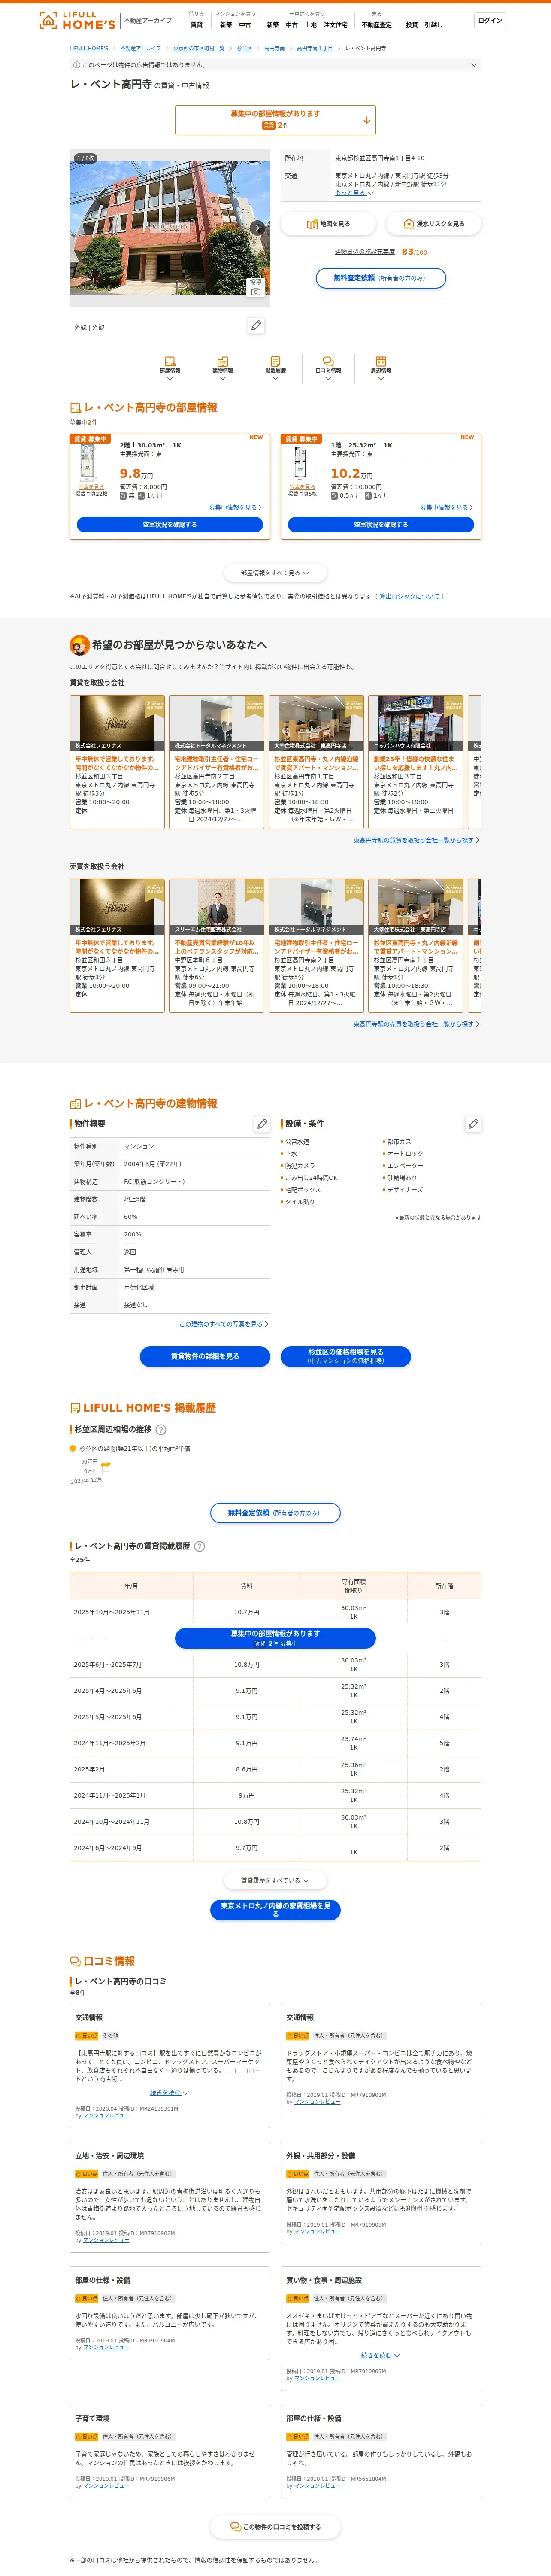
Task: Select the 引越し header menu item
Action: 433,25
